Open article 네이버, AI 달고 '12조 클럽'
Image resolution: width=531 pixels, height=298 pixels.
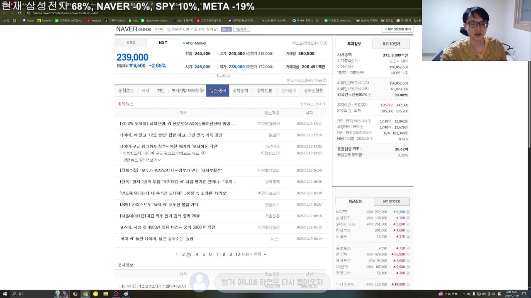coord(171,135)
